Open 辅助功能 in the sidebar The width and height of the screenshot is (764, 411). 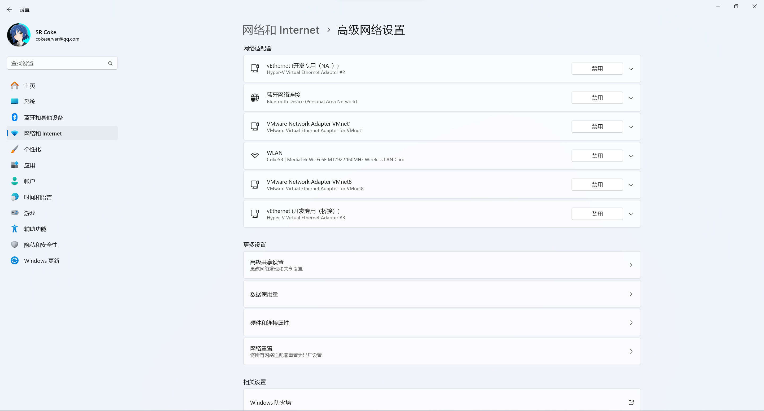62,229
